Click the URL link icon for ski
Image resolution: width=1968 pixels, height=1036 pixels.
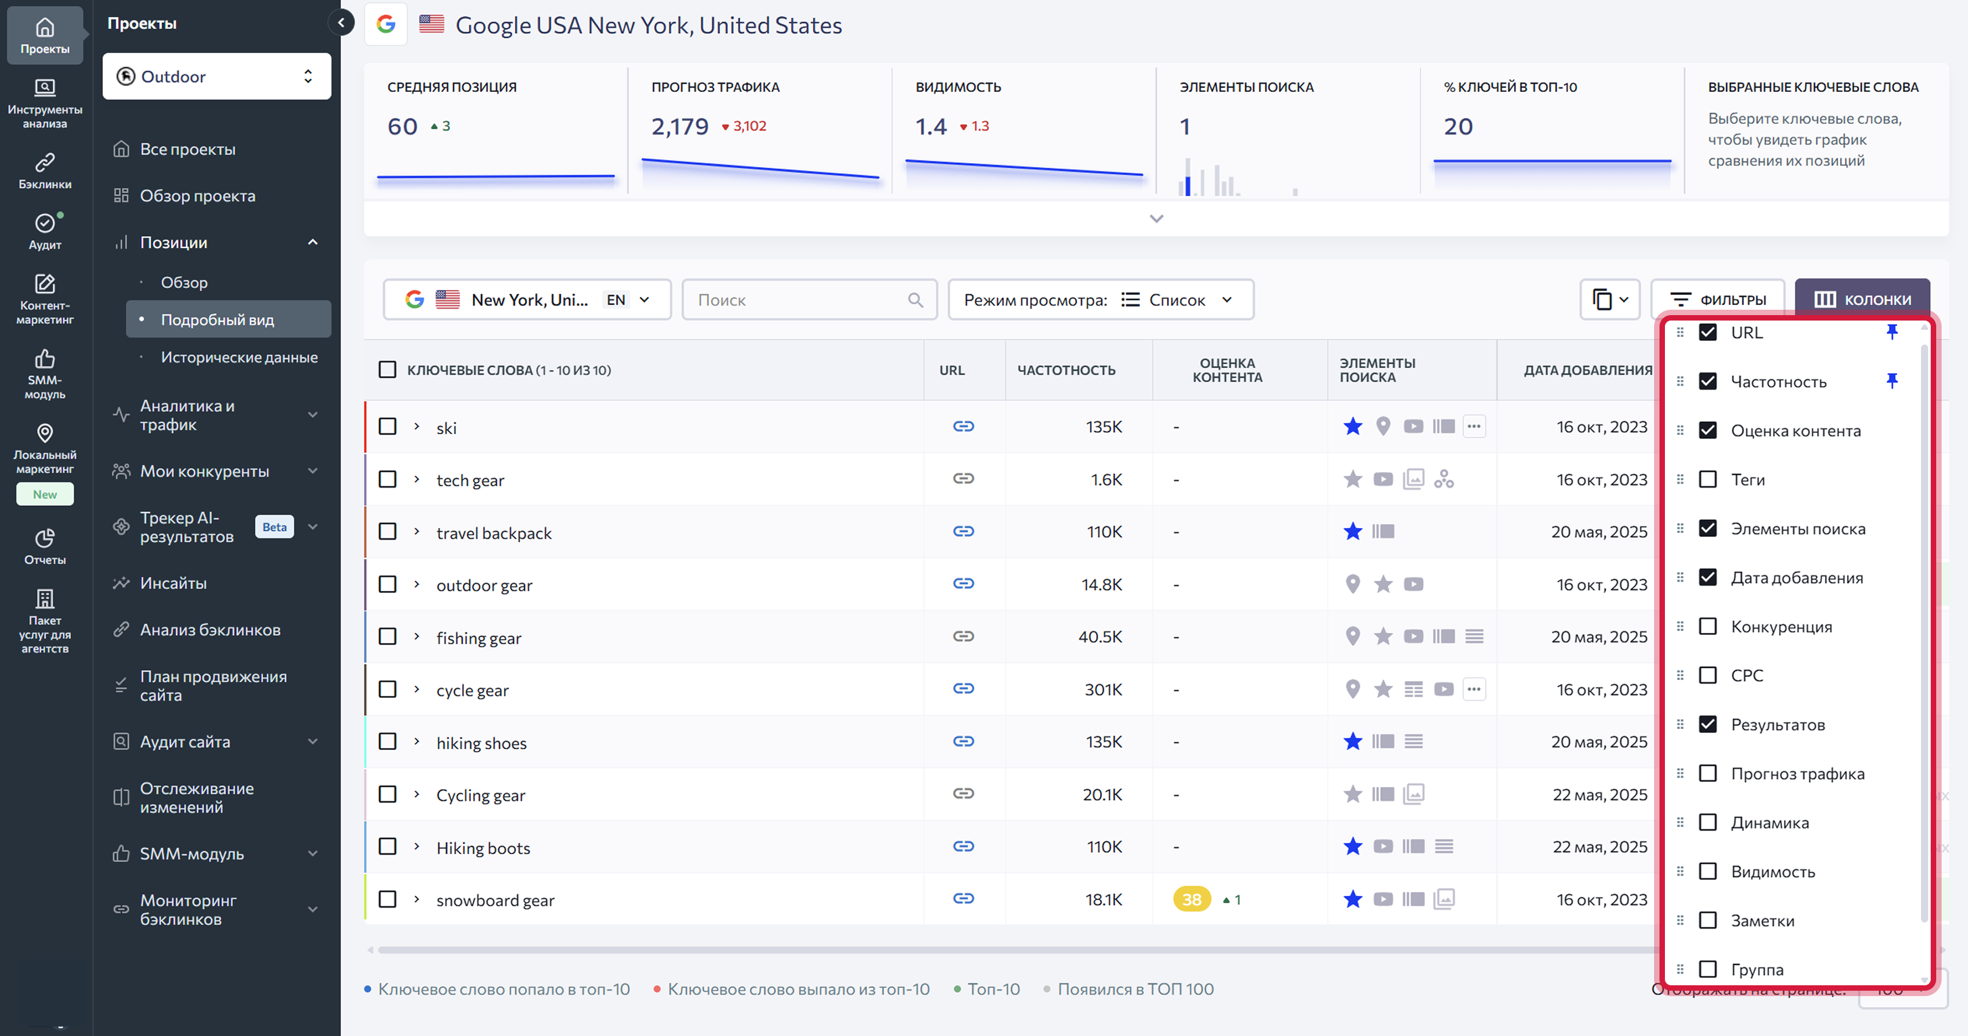tap(963, 426)
